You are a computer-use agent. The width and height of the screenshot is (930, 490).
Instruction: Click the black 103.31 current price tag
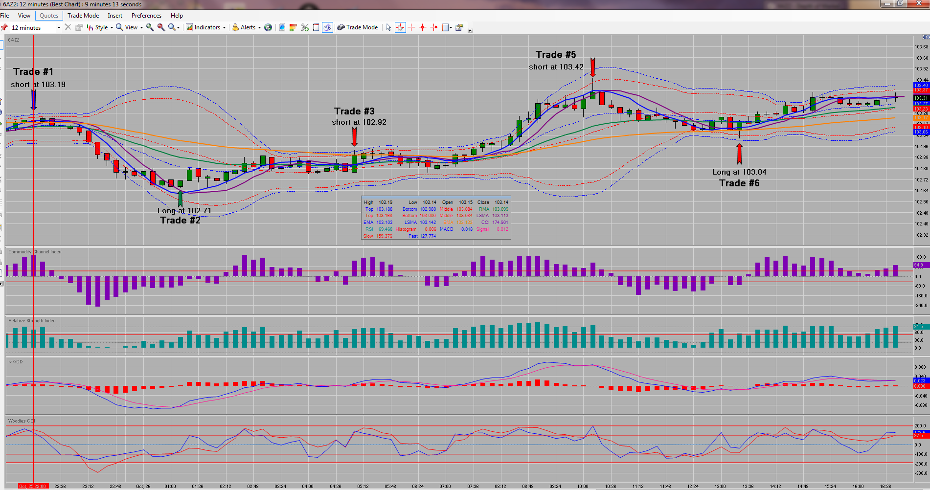coord(921,98)
